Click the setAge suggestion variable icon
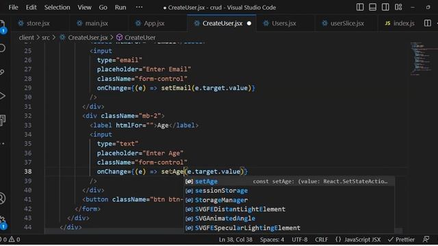 pos(189,182)
